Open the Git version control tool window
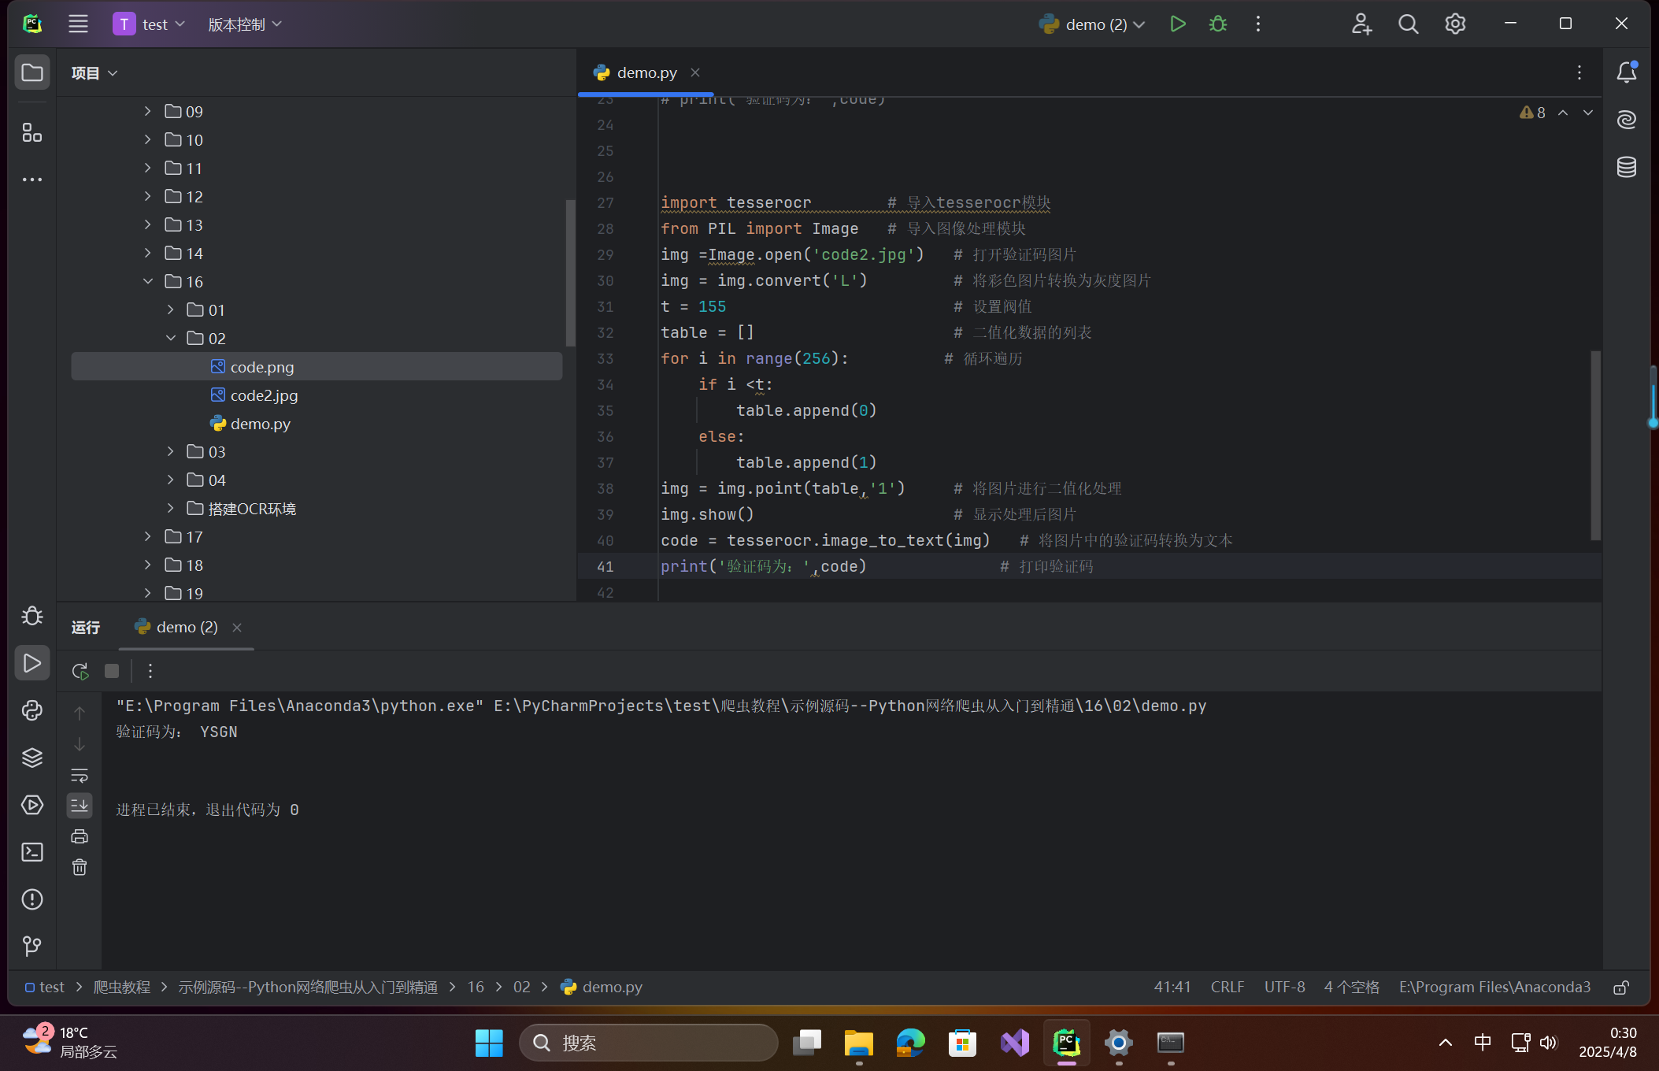Viewport: 1659px width, 1071px height. [x=32, y=946]
